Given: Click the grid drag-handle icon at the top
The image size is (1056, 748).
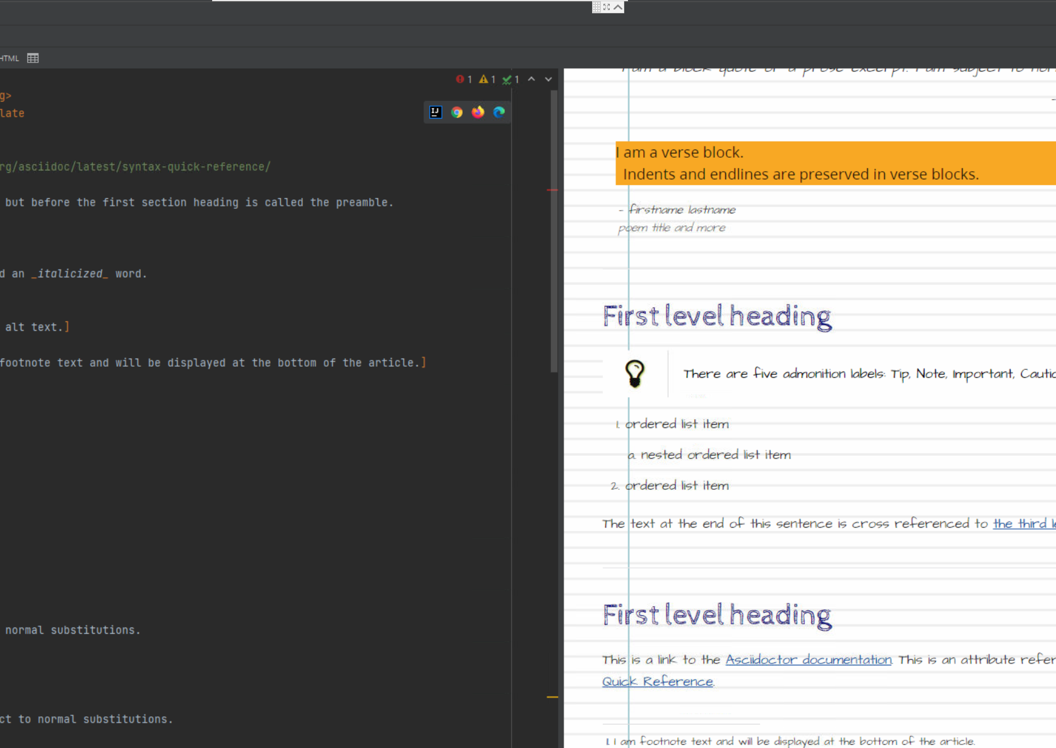Looking at the screenshot, I should pyautogui.click(x=597, y=6).
